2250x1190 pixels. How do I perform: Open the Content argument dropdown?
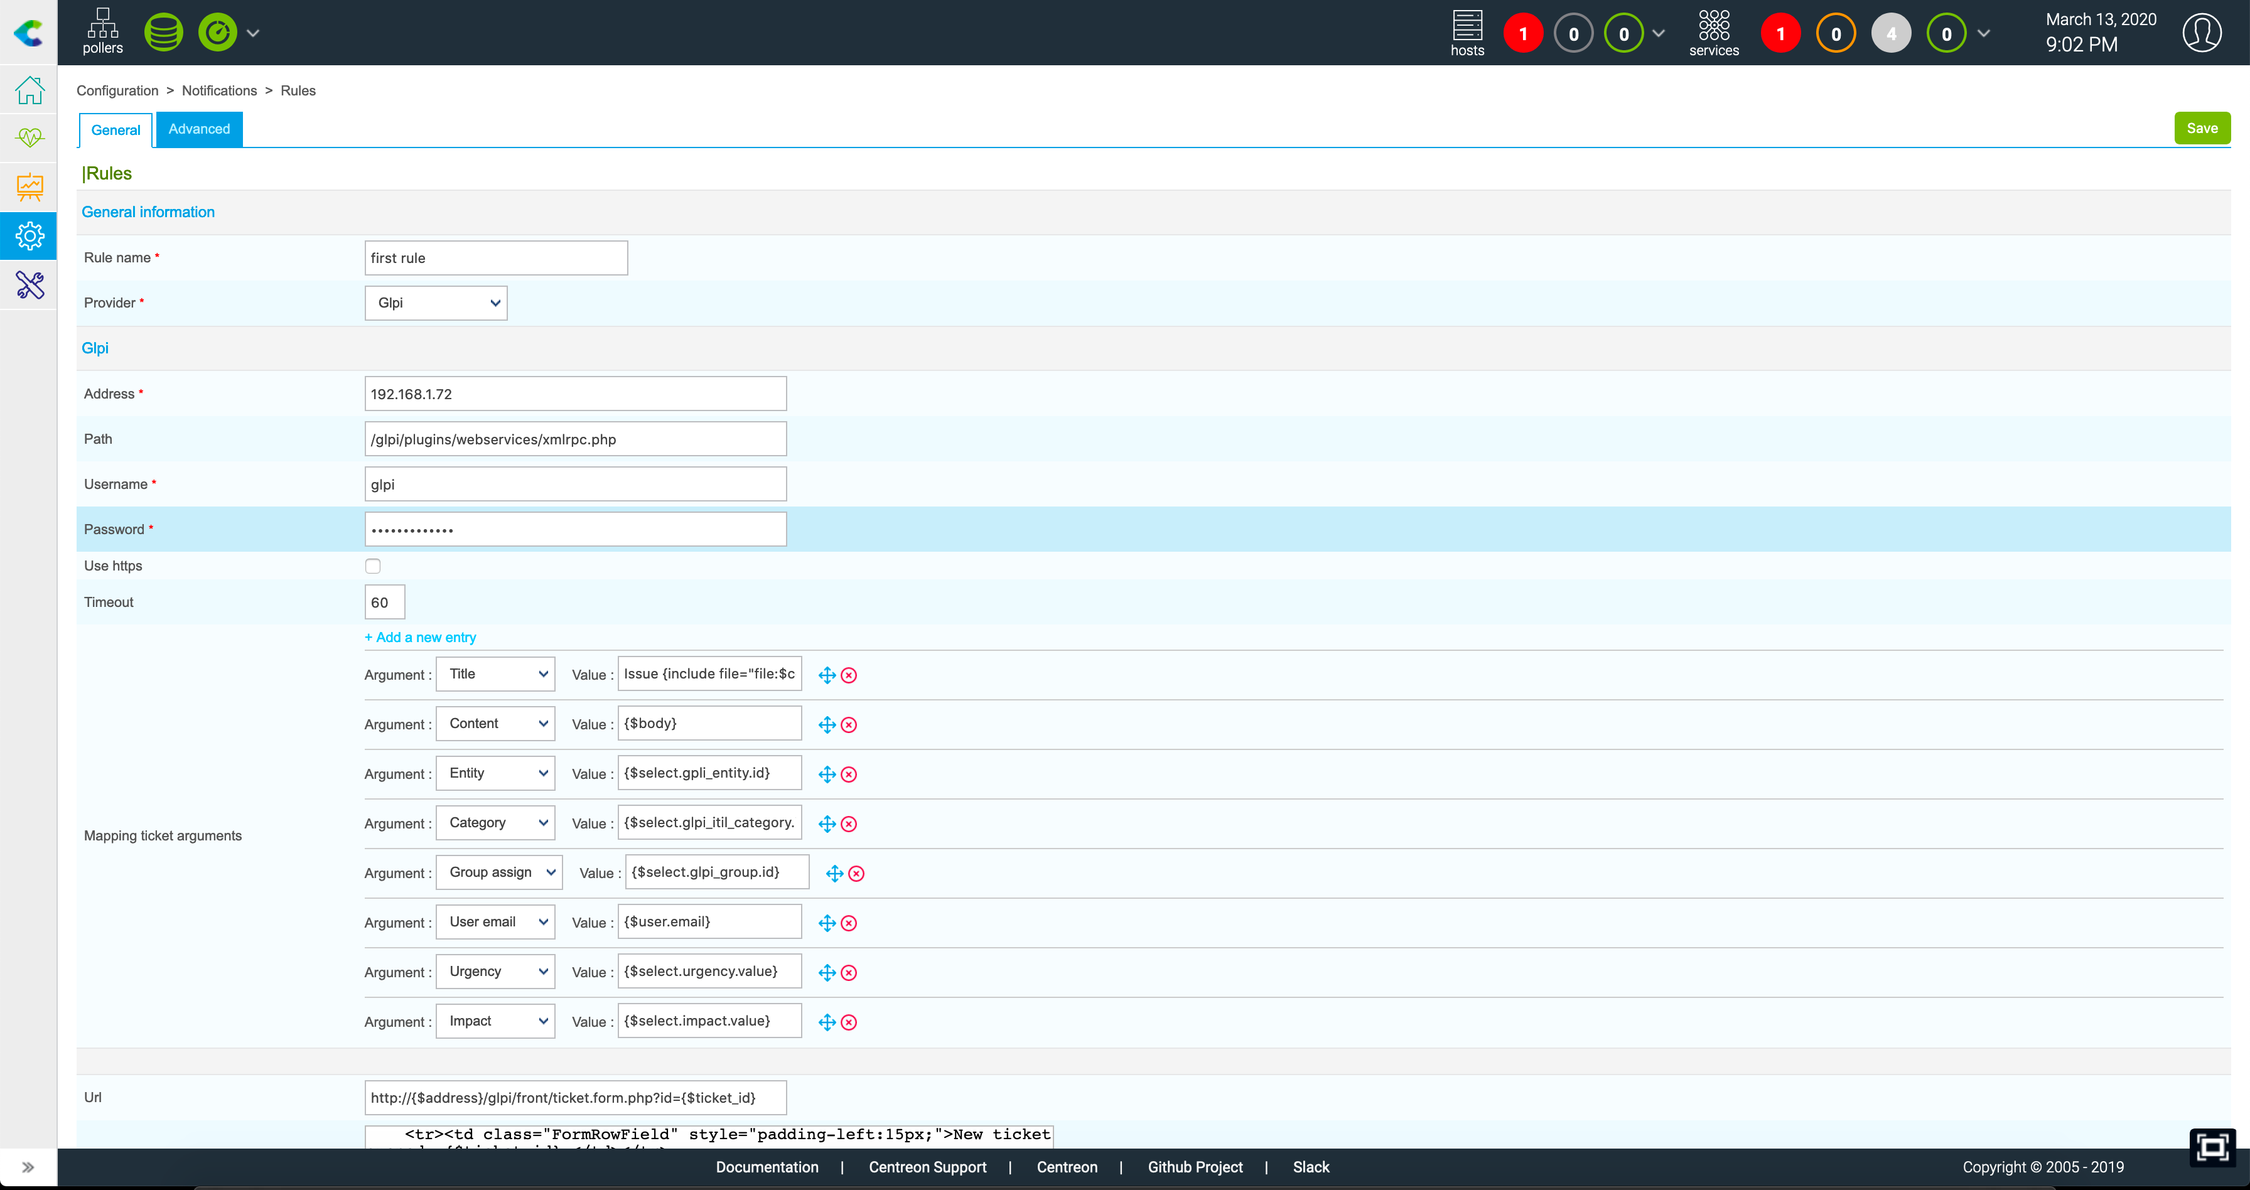[x=495, y=724]
